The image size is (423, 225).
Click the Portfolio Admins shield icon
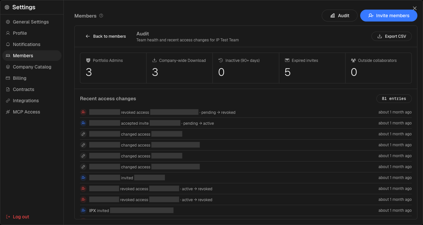point(88,61)
